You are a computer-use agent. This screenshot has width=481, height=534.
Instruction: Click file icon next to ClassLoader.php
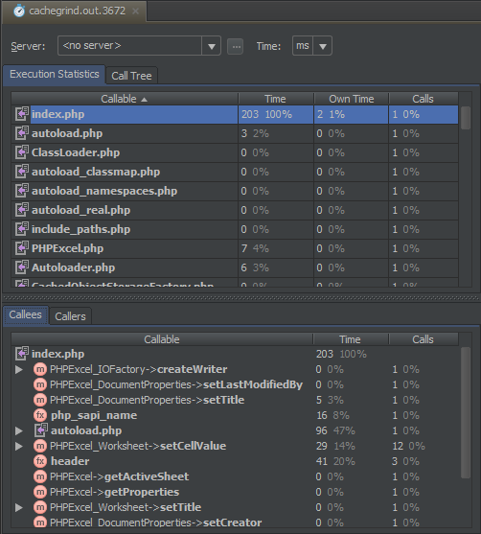(22, 151)
